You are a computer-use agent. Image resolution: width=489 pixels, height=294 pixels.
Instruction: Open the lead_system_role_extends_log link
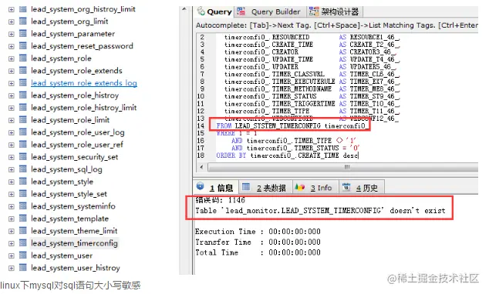click(84, 83)
